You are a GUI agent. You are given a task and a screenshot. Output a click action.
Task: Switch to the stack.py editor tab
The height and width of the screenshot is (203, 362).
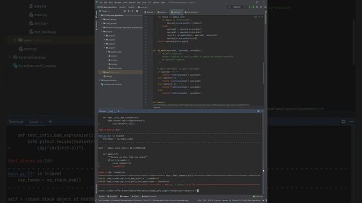point(162,12)
